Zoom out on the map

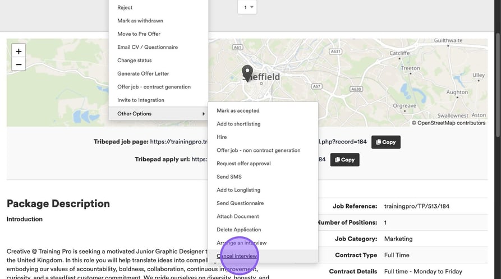click(x=19, y=64)
